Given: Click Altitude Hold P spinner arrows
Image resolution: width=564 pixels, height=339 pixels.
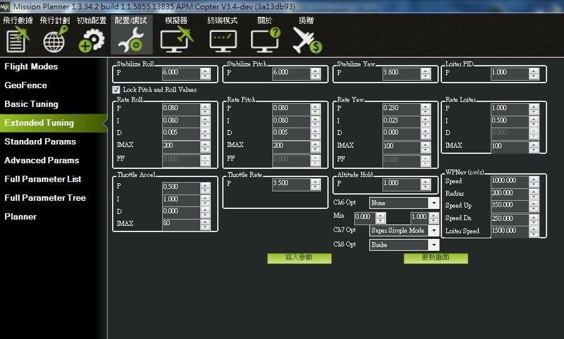Looking at the screenshot, I should [426, 185].
